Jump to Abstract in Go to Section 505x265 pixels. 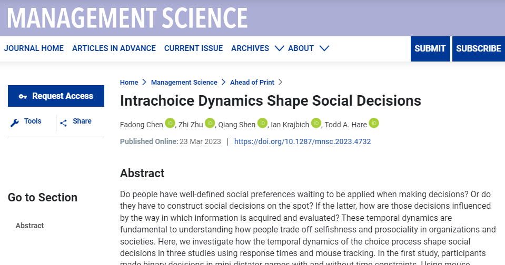[x=29, y=226]
